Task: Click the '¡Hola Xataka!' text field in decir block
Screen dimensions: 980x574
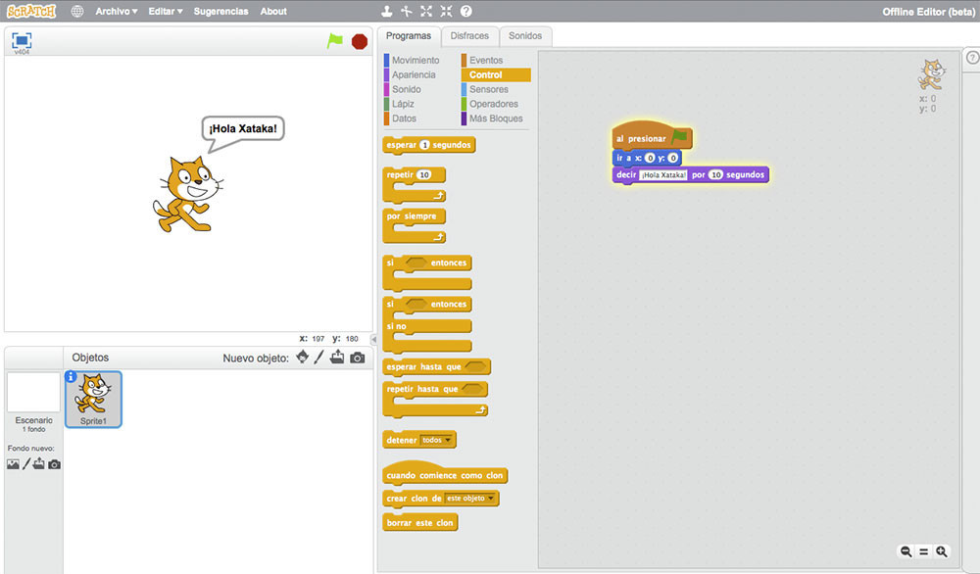Action: pyautogui.click(x=663, y=175)
